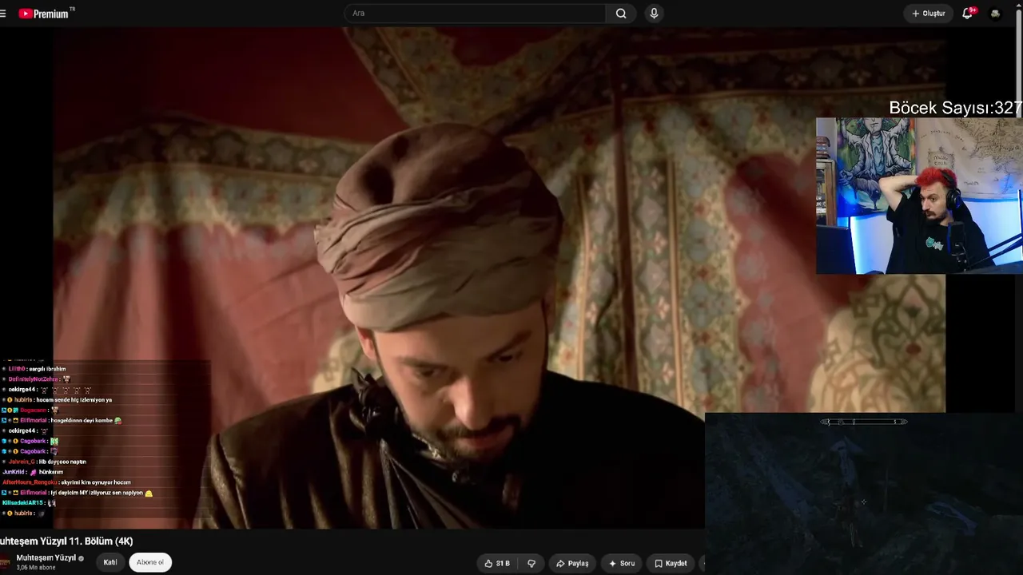Open the Soru ask button

622,563
